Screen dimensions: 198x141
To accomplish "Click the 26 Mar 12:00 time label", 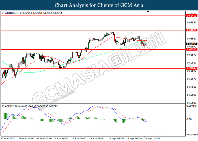I will coord(26,138).
